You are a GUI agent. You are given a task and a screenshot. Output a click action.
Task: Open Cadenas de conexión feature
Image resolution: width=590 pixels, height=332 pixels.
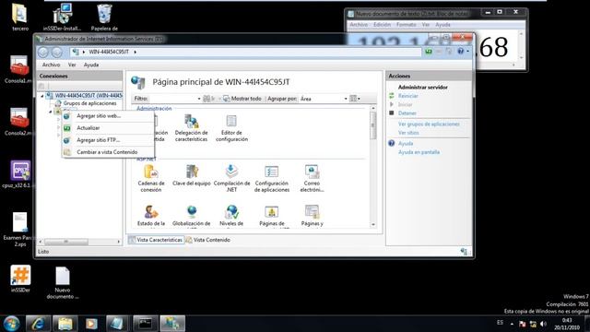point(151,179)
